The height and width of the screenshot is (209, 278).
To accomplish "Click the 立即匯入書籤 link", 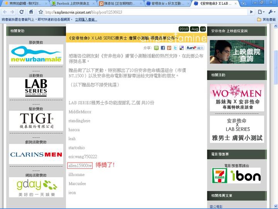I will click(86, 20).
